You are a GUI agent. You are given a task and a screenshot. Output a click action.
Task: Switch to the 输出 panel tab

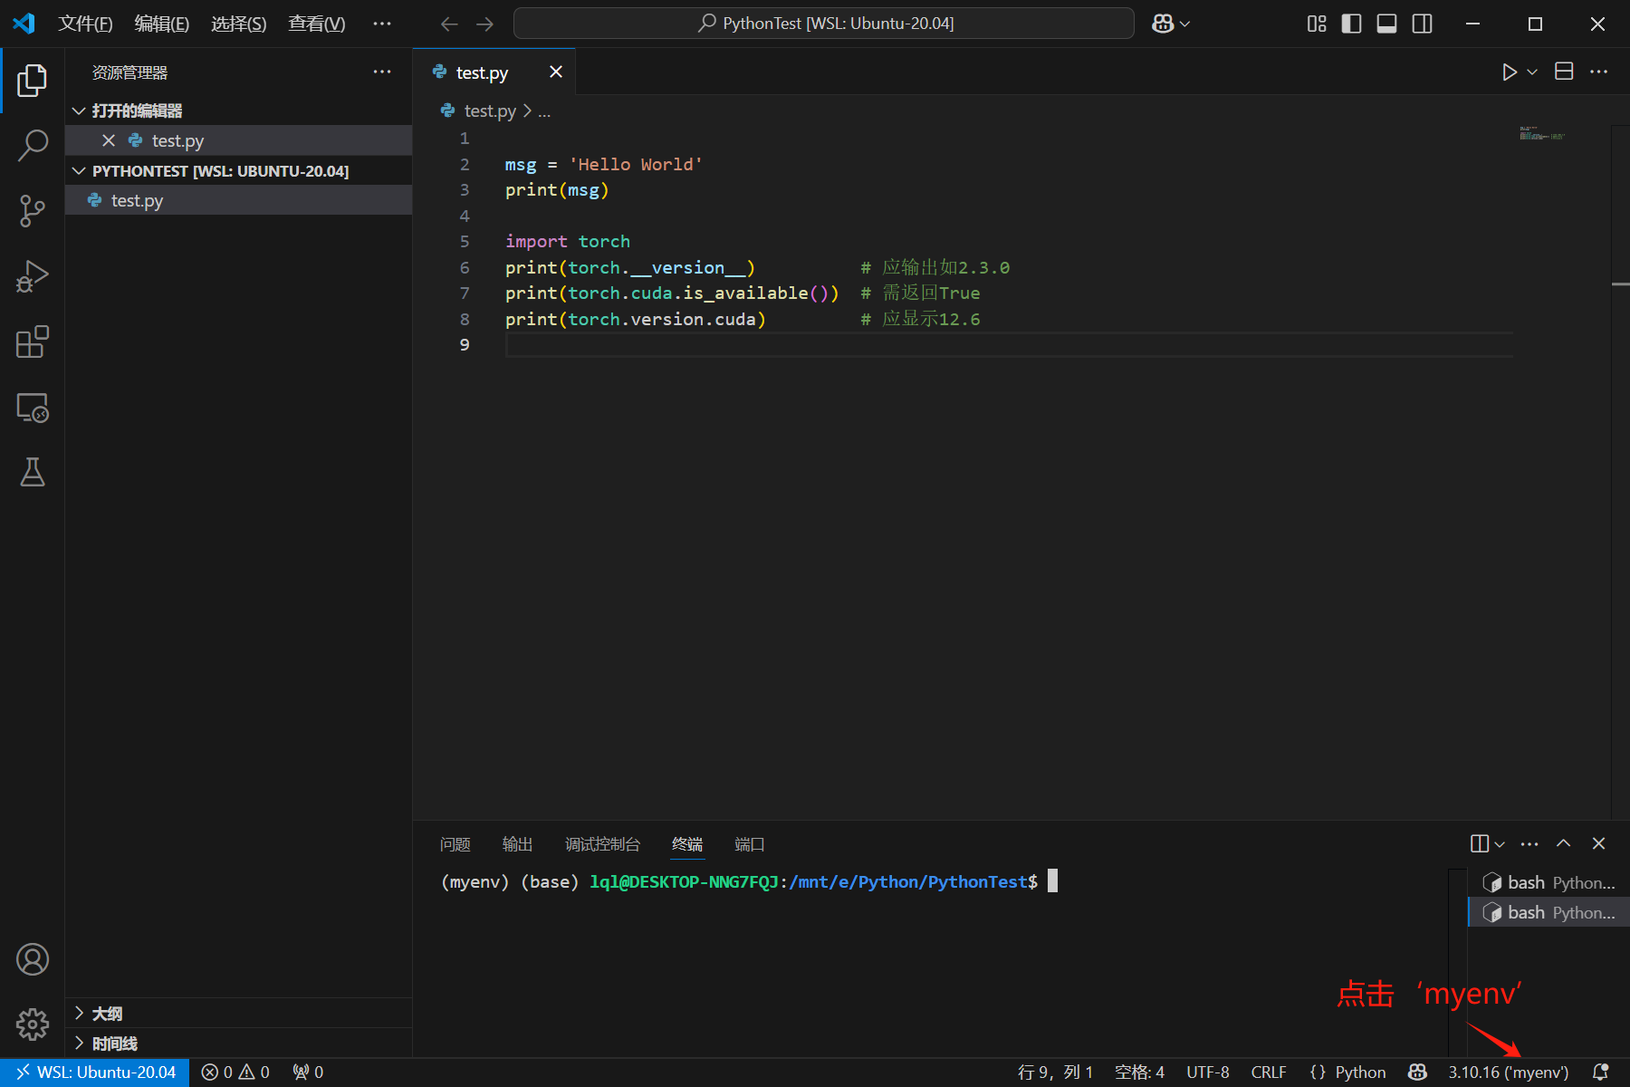pyautogui.click(x=516, y=844)
